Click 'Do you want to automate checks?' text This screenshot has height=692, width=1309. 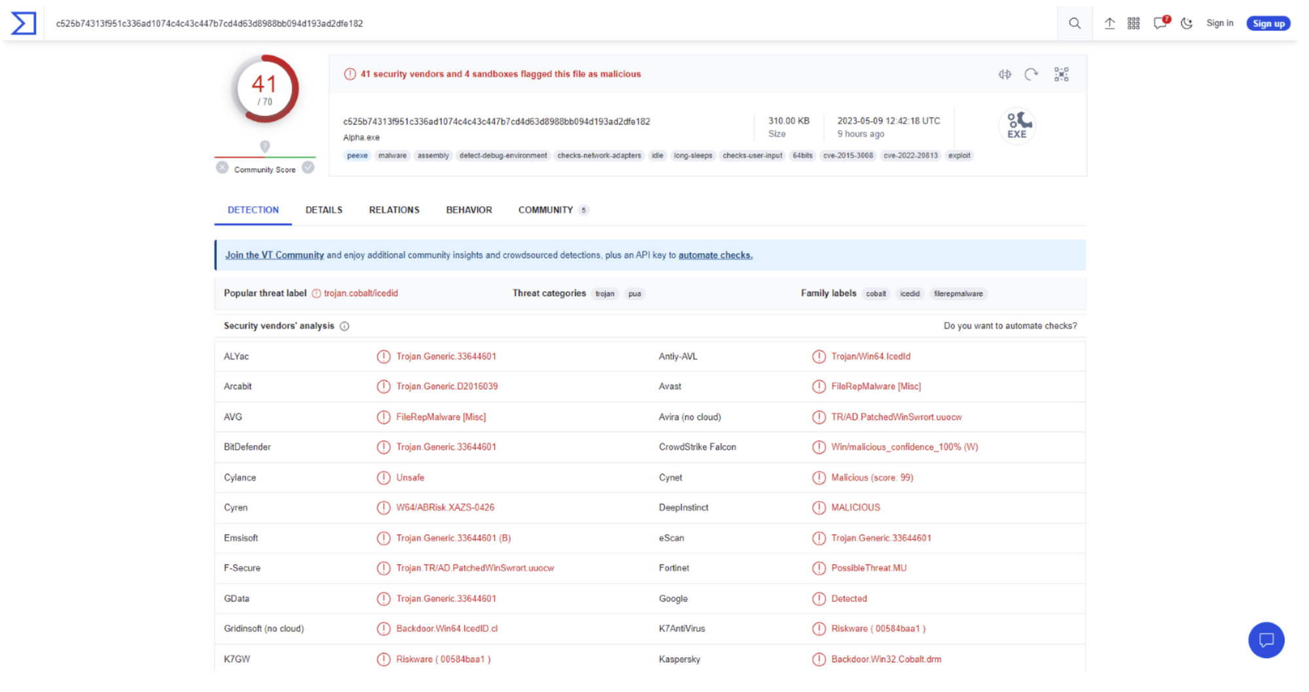1010,326
